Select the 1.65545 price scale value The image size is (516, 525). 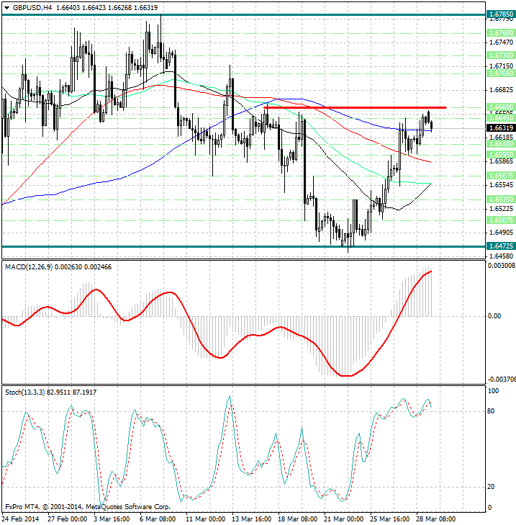(x=501, y=185)
